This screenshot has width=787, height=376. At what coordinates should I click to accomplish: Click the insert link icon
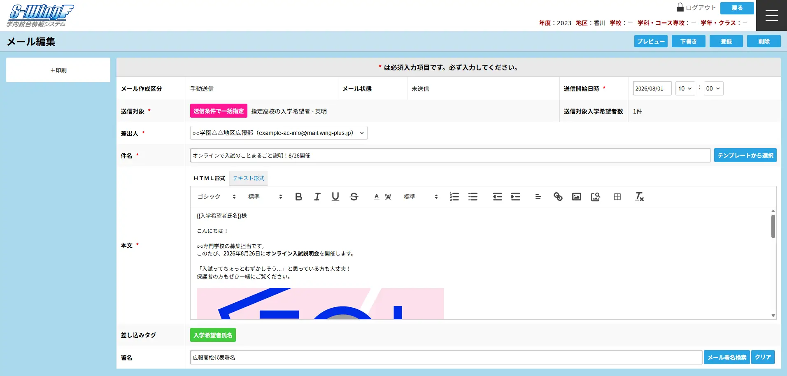(x=558, y=197)
